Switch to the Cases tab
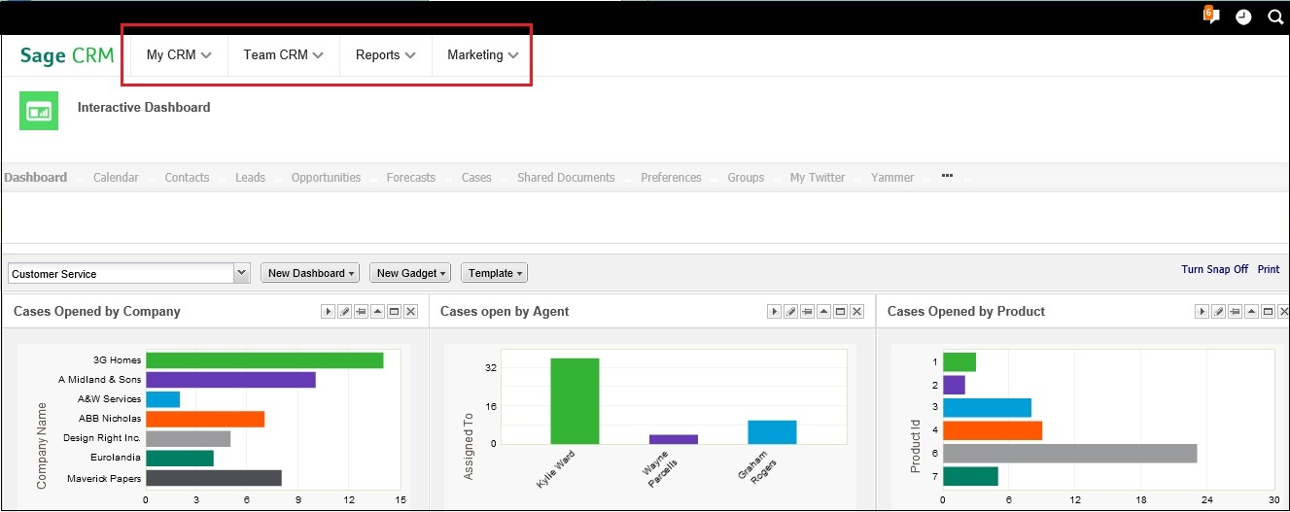Viewport: 1290px width, 512px height. (x=476, y=178)
